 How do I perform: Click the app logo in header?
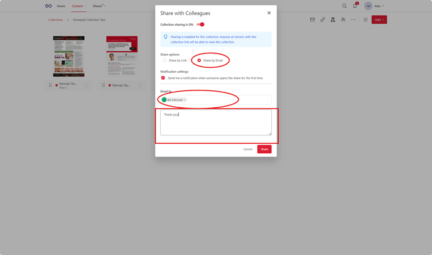pos(48,6)
